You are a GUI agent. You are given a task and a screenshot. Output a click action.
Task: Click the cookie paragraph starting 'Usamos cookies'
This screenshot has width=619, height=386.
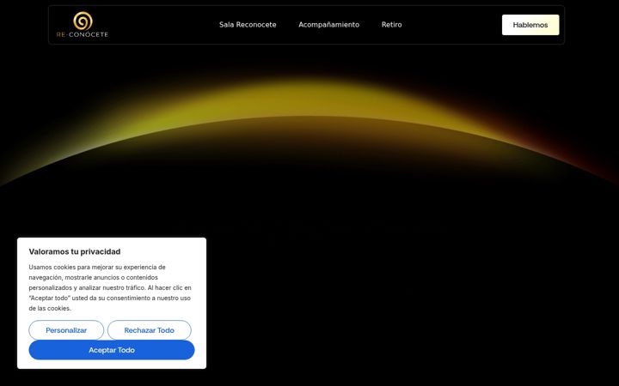coord(110,287)
